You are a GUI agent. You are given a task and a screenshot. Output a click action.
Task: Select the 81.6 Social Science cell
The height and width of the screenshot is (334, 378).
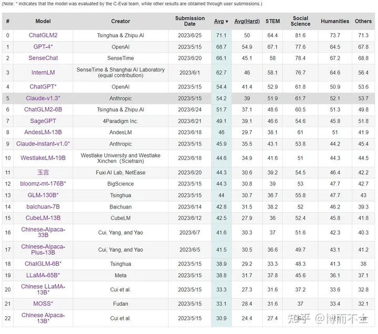300,36
